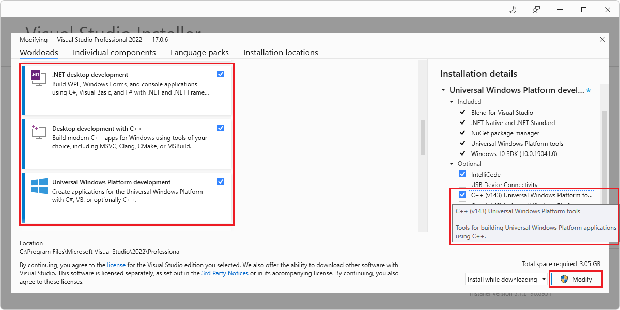Uncheck the .NET desktop development workload
The height and width of the screenshot is (310, 620).
pyautogui.click(x=221, y=74)
